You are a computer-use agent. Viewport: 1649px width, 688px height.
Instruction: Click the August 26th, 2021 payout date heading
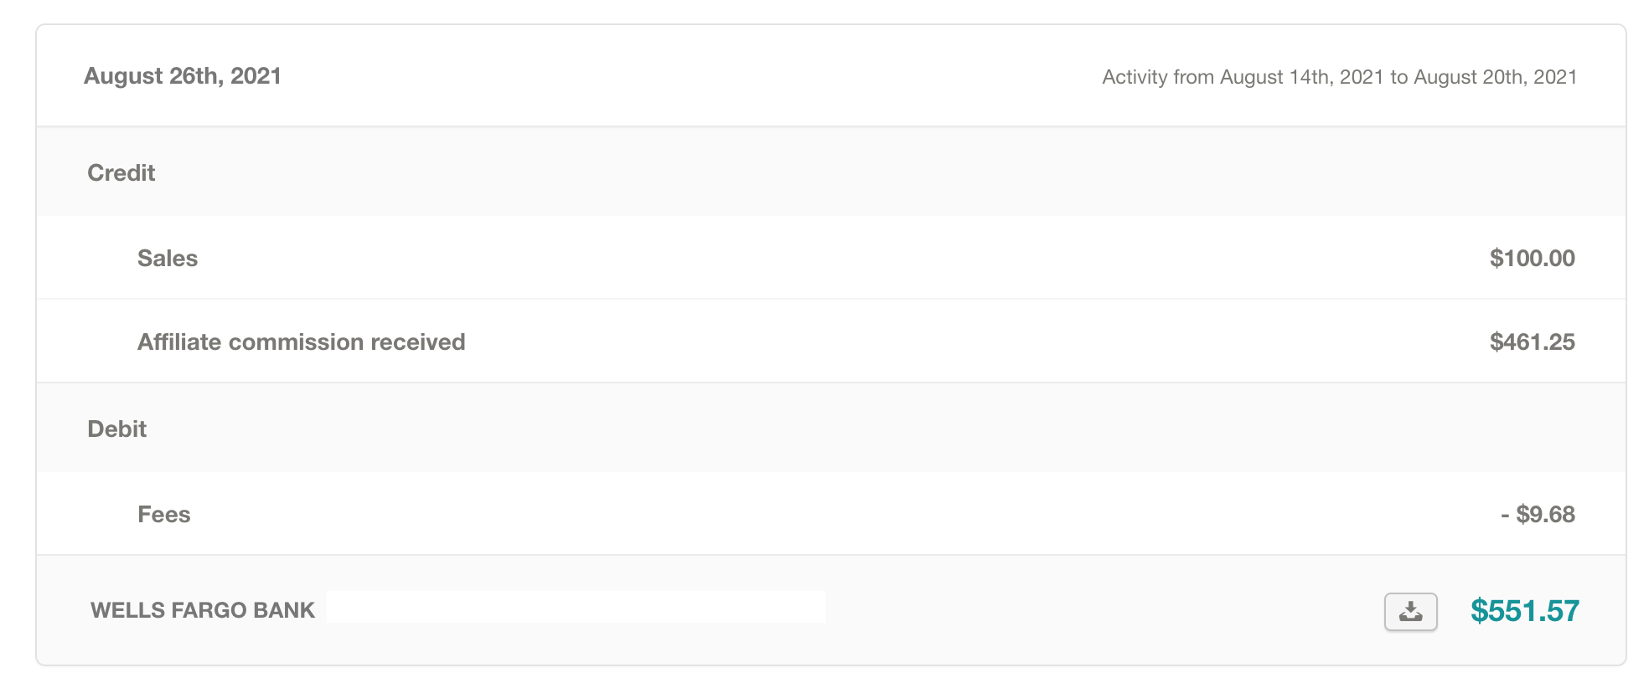[183, 76]
